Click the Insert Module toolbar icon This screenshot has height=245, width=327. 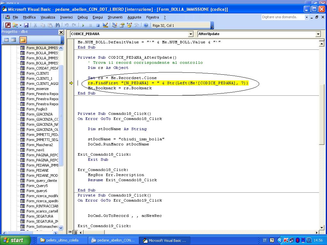point(15,25)
